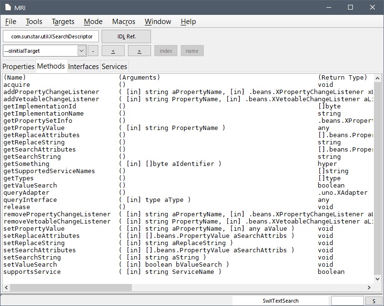Click the horizontal scrollbar left arrow
Viewport: 384px width, 306px height.
[6, 287]
